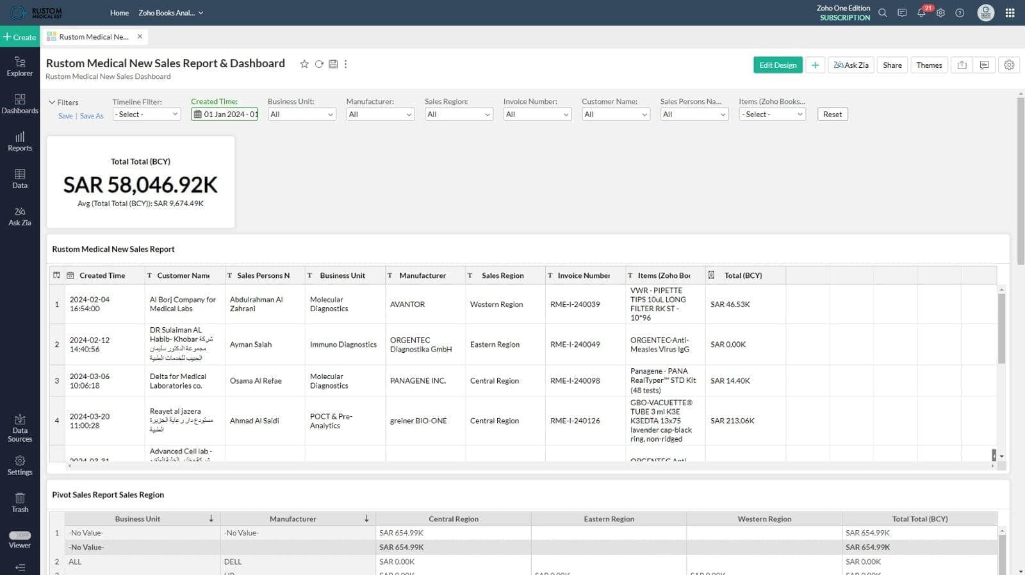Viewport: 1025px width, 575px height.
Task: Open the Sales Region filter dropdown
Action: point(459,114)
